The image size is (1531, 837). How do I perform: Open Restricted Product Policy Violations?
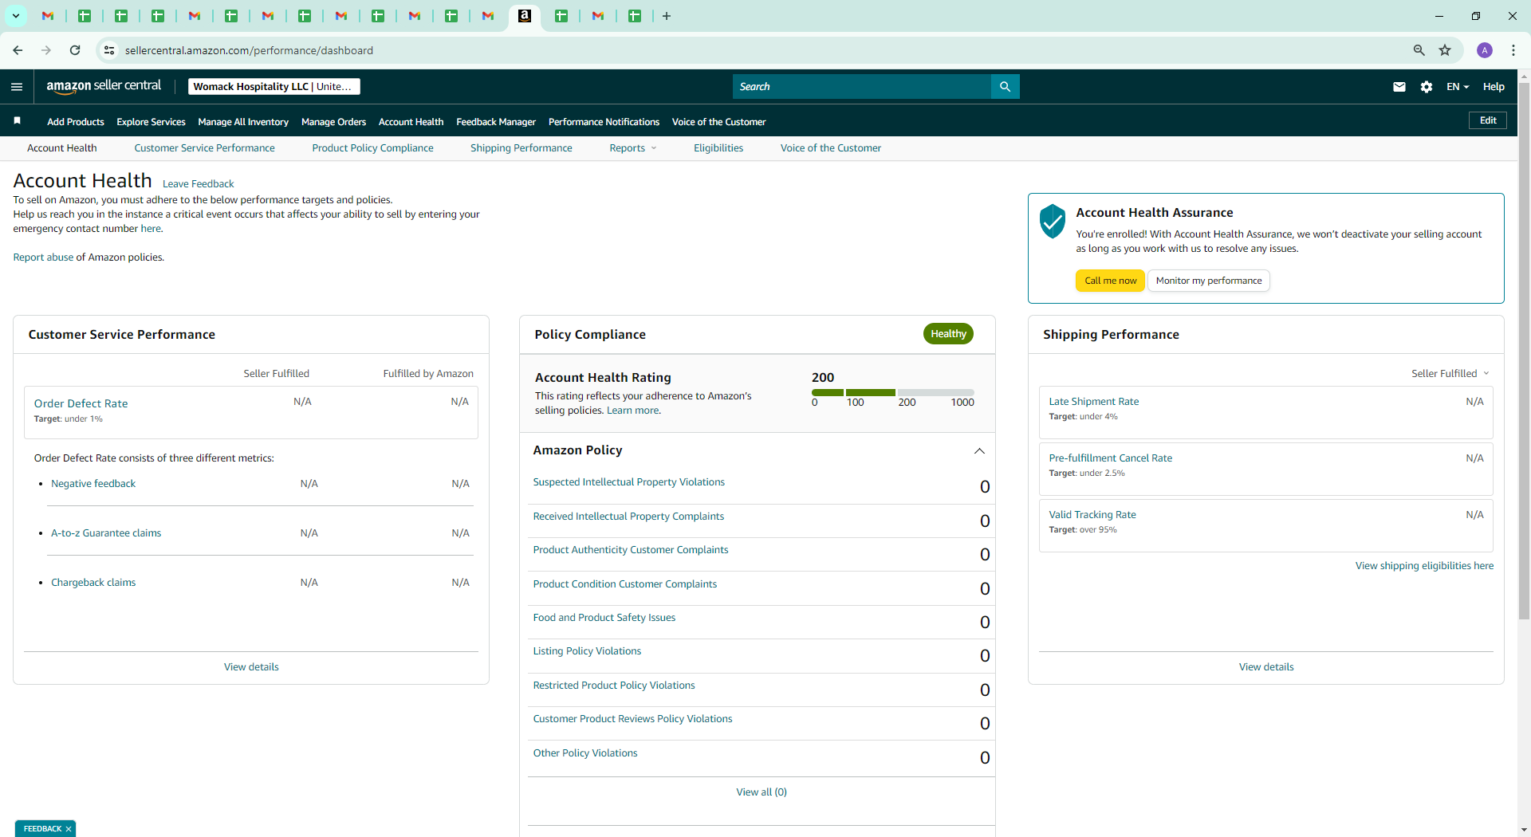pyautogui.click(x=614, y=686)
